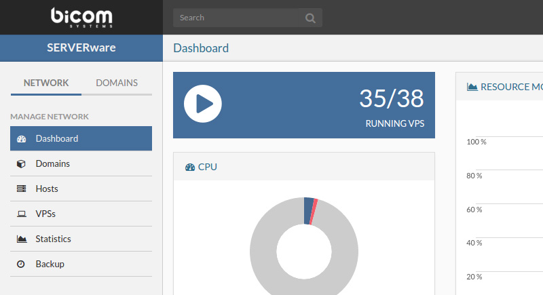The height and width of the screenshot is (295, 543).
Task: Go to the Backup section
Action: pos(50,264)
